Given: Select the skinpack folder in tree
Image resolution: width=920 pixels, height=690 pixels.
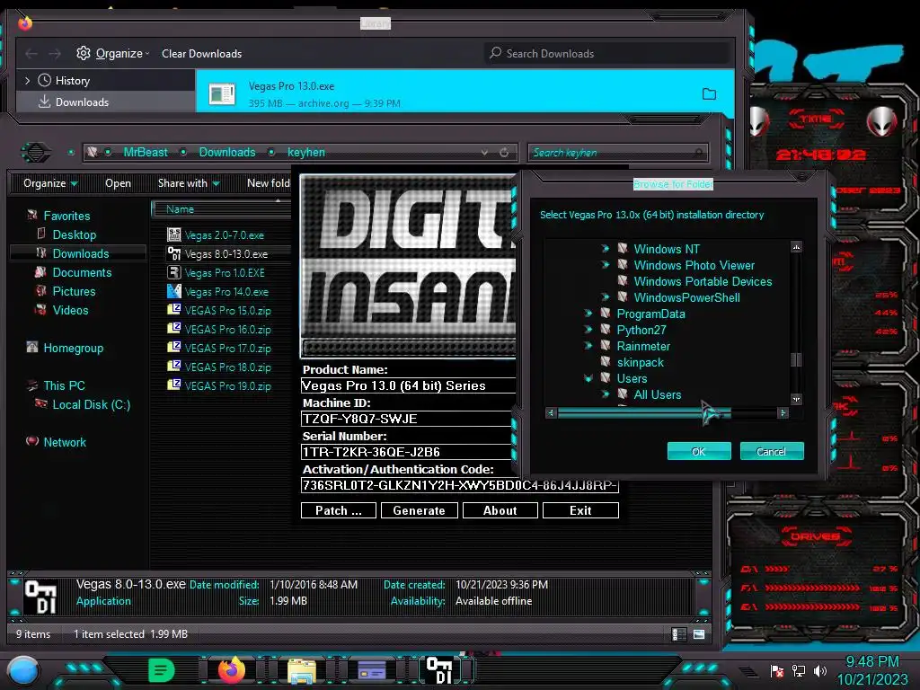Looking at the screenshot, I should (x=640, y=363).
